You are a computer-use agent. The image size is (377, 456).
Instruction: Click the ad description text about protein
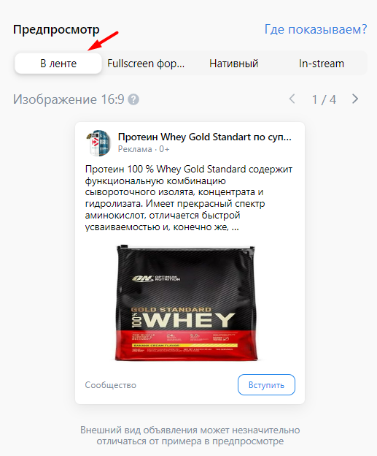[189, 198]
